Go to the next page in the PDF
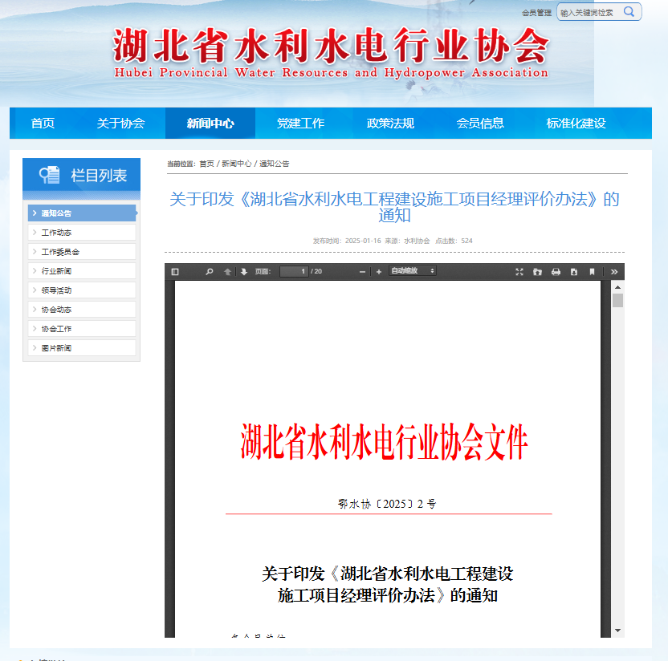Viewport: 668px width, 661px height. (x=243, y=271)
